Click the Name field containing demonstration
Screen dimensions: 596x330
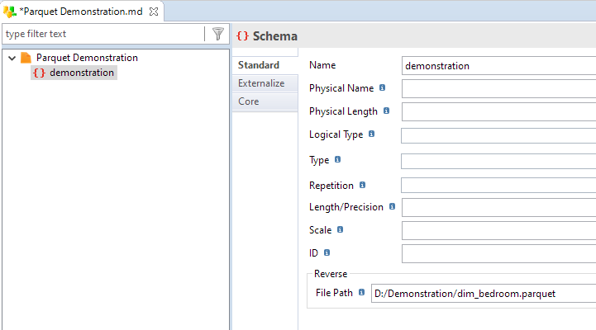click(498, 66)
